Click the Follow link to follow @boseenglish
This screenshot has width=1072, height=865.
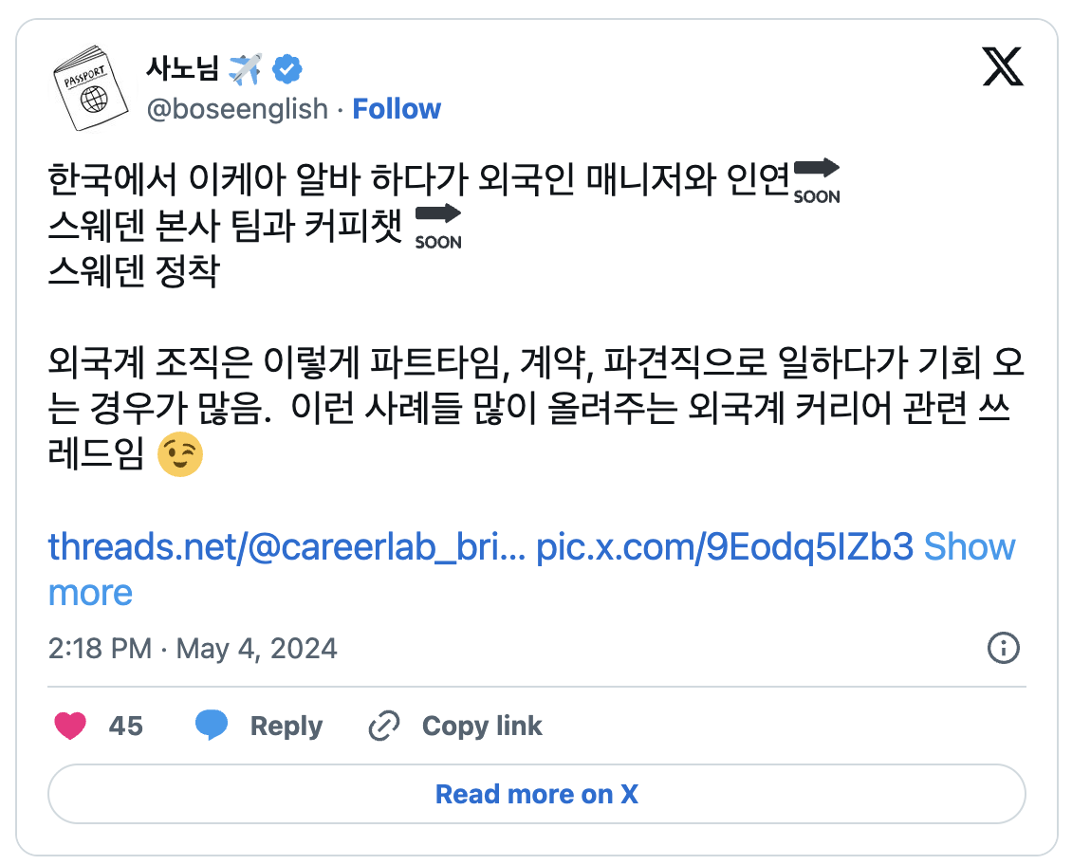pos(397,108)
